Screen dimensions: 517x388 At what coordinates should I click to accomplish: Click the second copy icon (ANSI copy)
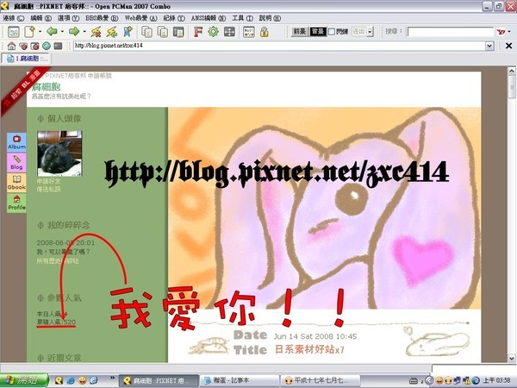163,32
